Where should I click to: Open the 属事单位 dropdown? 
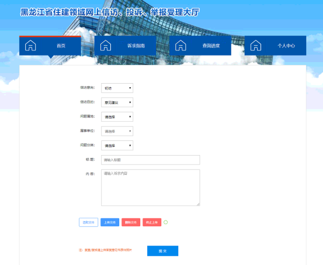coord(117,131)
